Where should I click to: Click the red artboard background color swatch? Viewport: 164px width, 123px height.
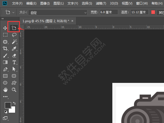point(153,12)
